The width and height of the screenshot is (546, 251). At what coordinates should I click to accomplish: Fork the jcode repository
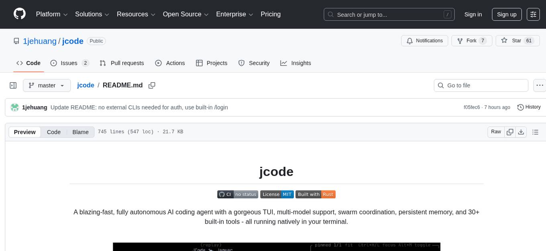coord(471,40)
